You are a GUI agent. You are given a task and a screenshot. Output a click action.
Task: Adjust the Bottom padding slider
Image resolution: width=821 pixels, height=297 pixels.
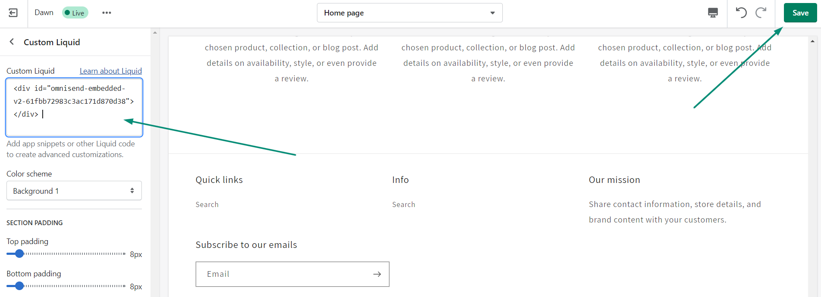click(x=19, y=285)
